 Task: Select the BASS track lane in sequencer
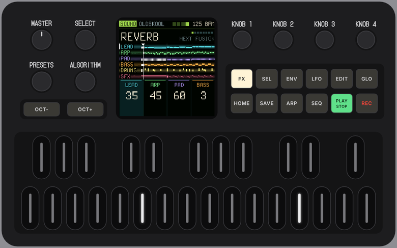pyautogui.click(x=167, y=65)
